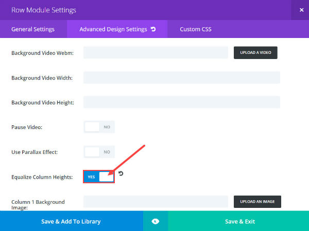Screen dimensions: 309x231
Task: Click the Equalize Column Heights label
Action: pos(42,177)
